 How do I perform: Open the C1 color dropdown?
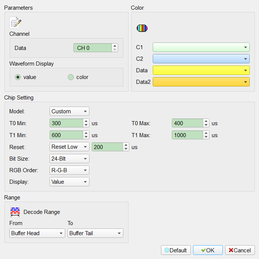(x=201, y=47)
